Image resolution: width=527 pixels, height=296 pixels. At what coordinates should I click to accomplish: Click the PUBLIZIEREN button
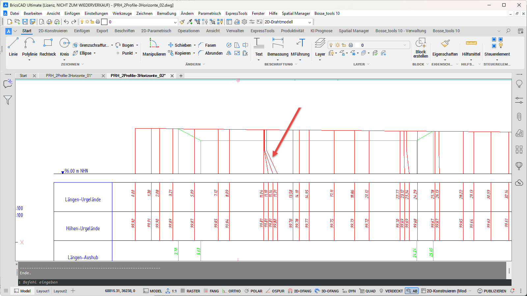[492, 291]
